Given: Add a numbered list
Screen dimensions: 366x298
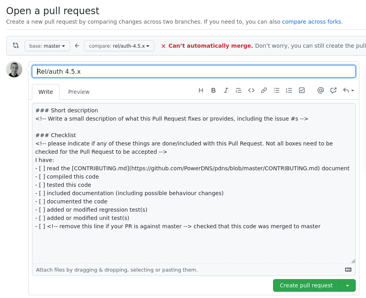Looking at the screenshot, I should click(x=289, y=90).
